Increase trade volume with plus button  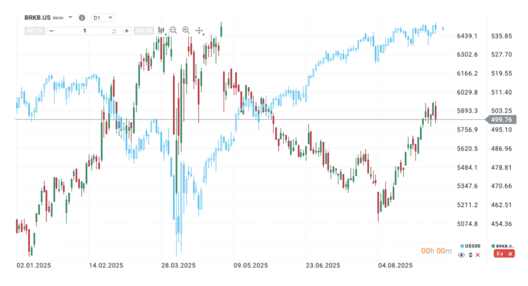(x=126, y=31)
